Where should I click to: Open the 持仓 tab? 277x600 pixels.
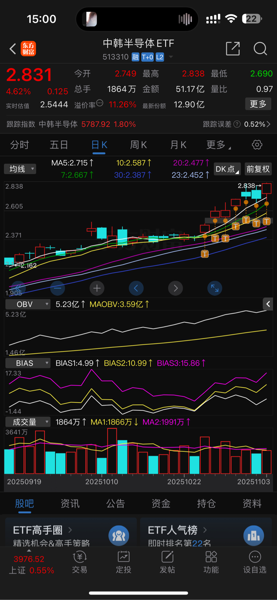pyautogui.click(x=206, y=504)
